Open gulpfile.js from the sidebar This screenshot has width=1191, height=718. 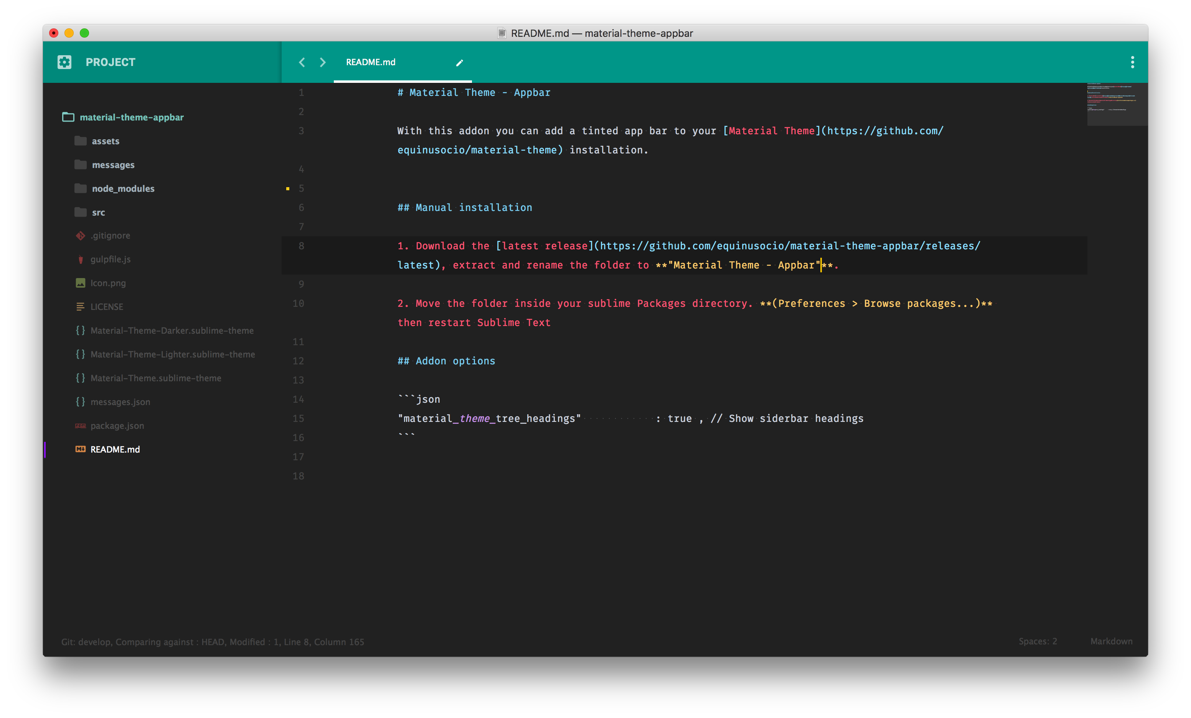point(110,259)
